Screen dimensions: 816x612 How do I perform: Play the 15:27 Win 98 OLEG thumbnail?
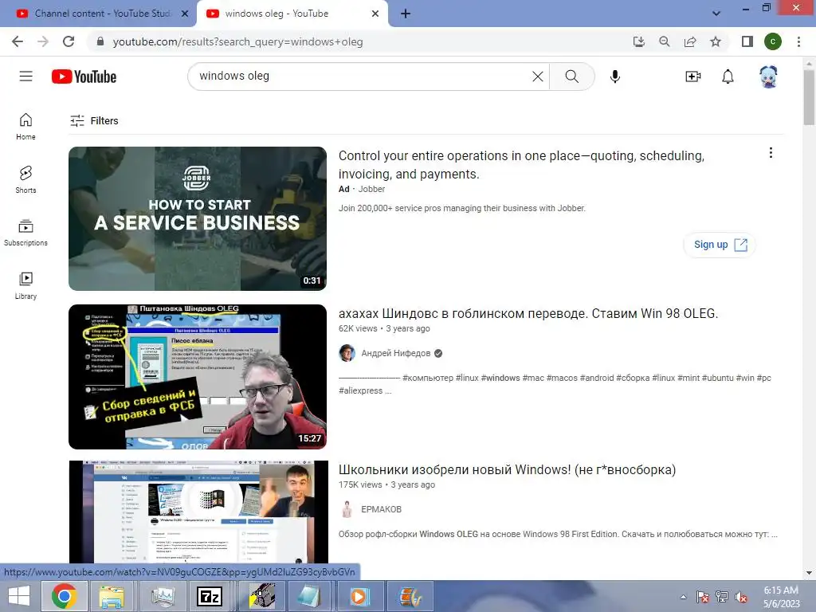click(198, 377)
